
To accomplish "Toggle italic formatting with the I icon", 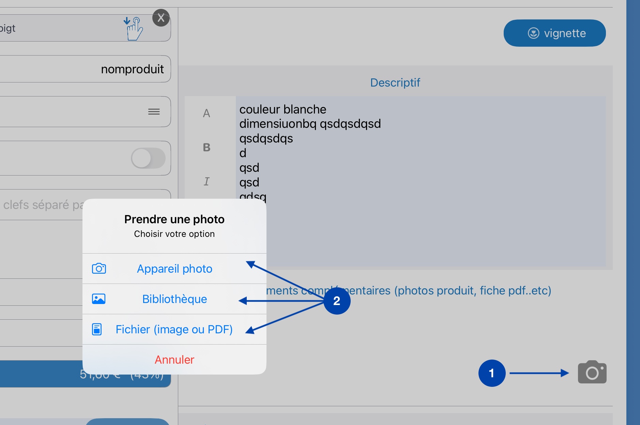I will (207, 181).
